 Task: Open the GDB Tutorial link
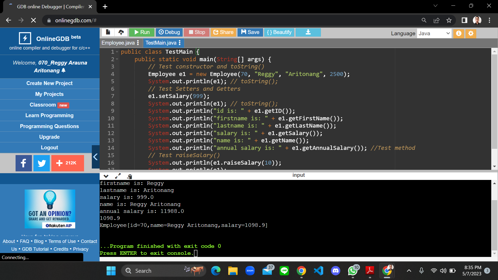point(36,249)
